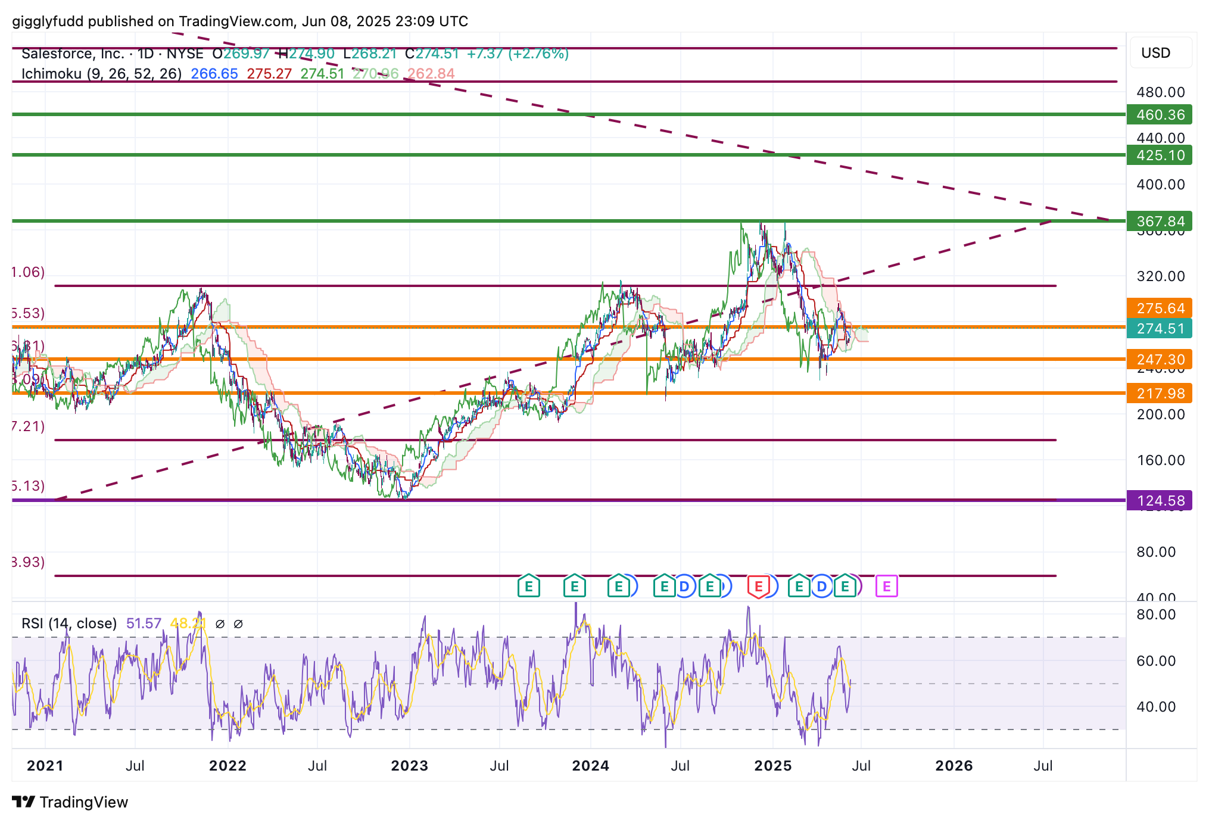Viewport: 1209px width, 823px height.
Task: Select the orange 275.64 price label
Action: (1160, 308)
